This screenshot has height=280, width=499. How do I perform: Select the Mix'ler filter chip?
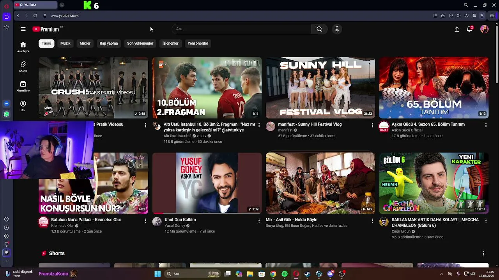coord(85,44)
